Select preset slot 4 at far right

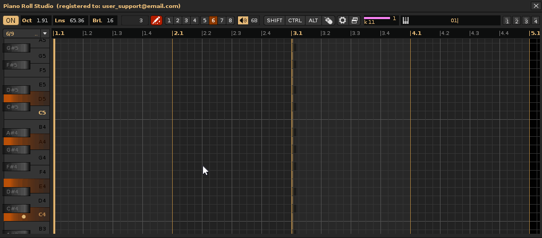pos(535,21)
